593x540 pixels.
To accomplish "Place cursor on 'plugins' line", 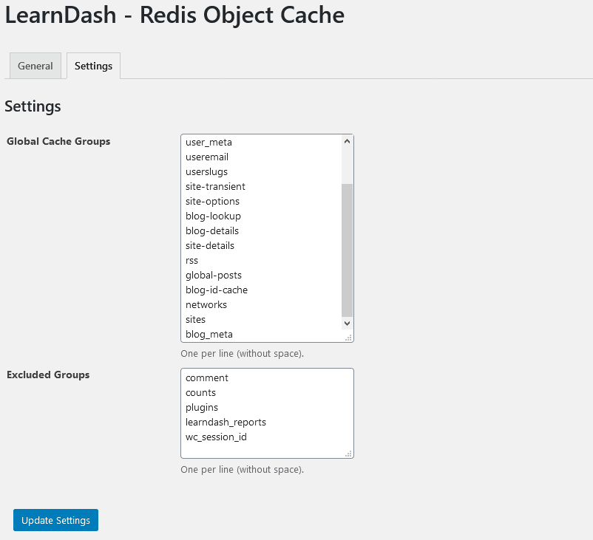I will tap(202, 408).
